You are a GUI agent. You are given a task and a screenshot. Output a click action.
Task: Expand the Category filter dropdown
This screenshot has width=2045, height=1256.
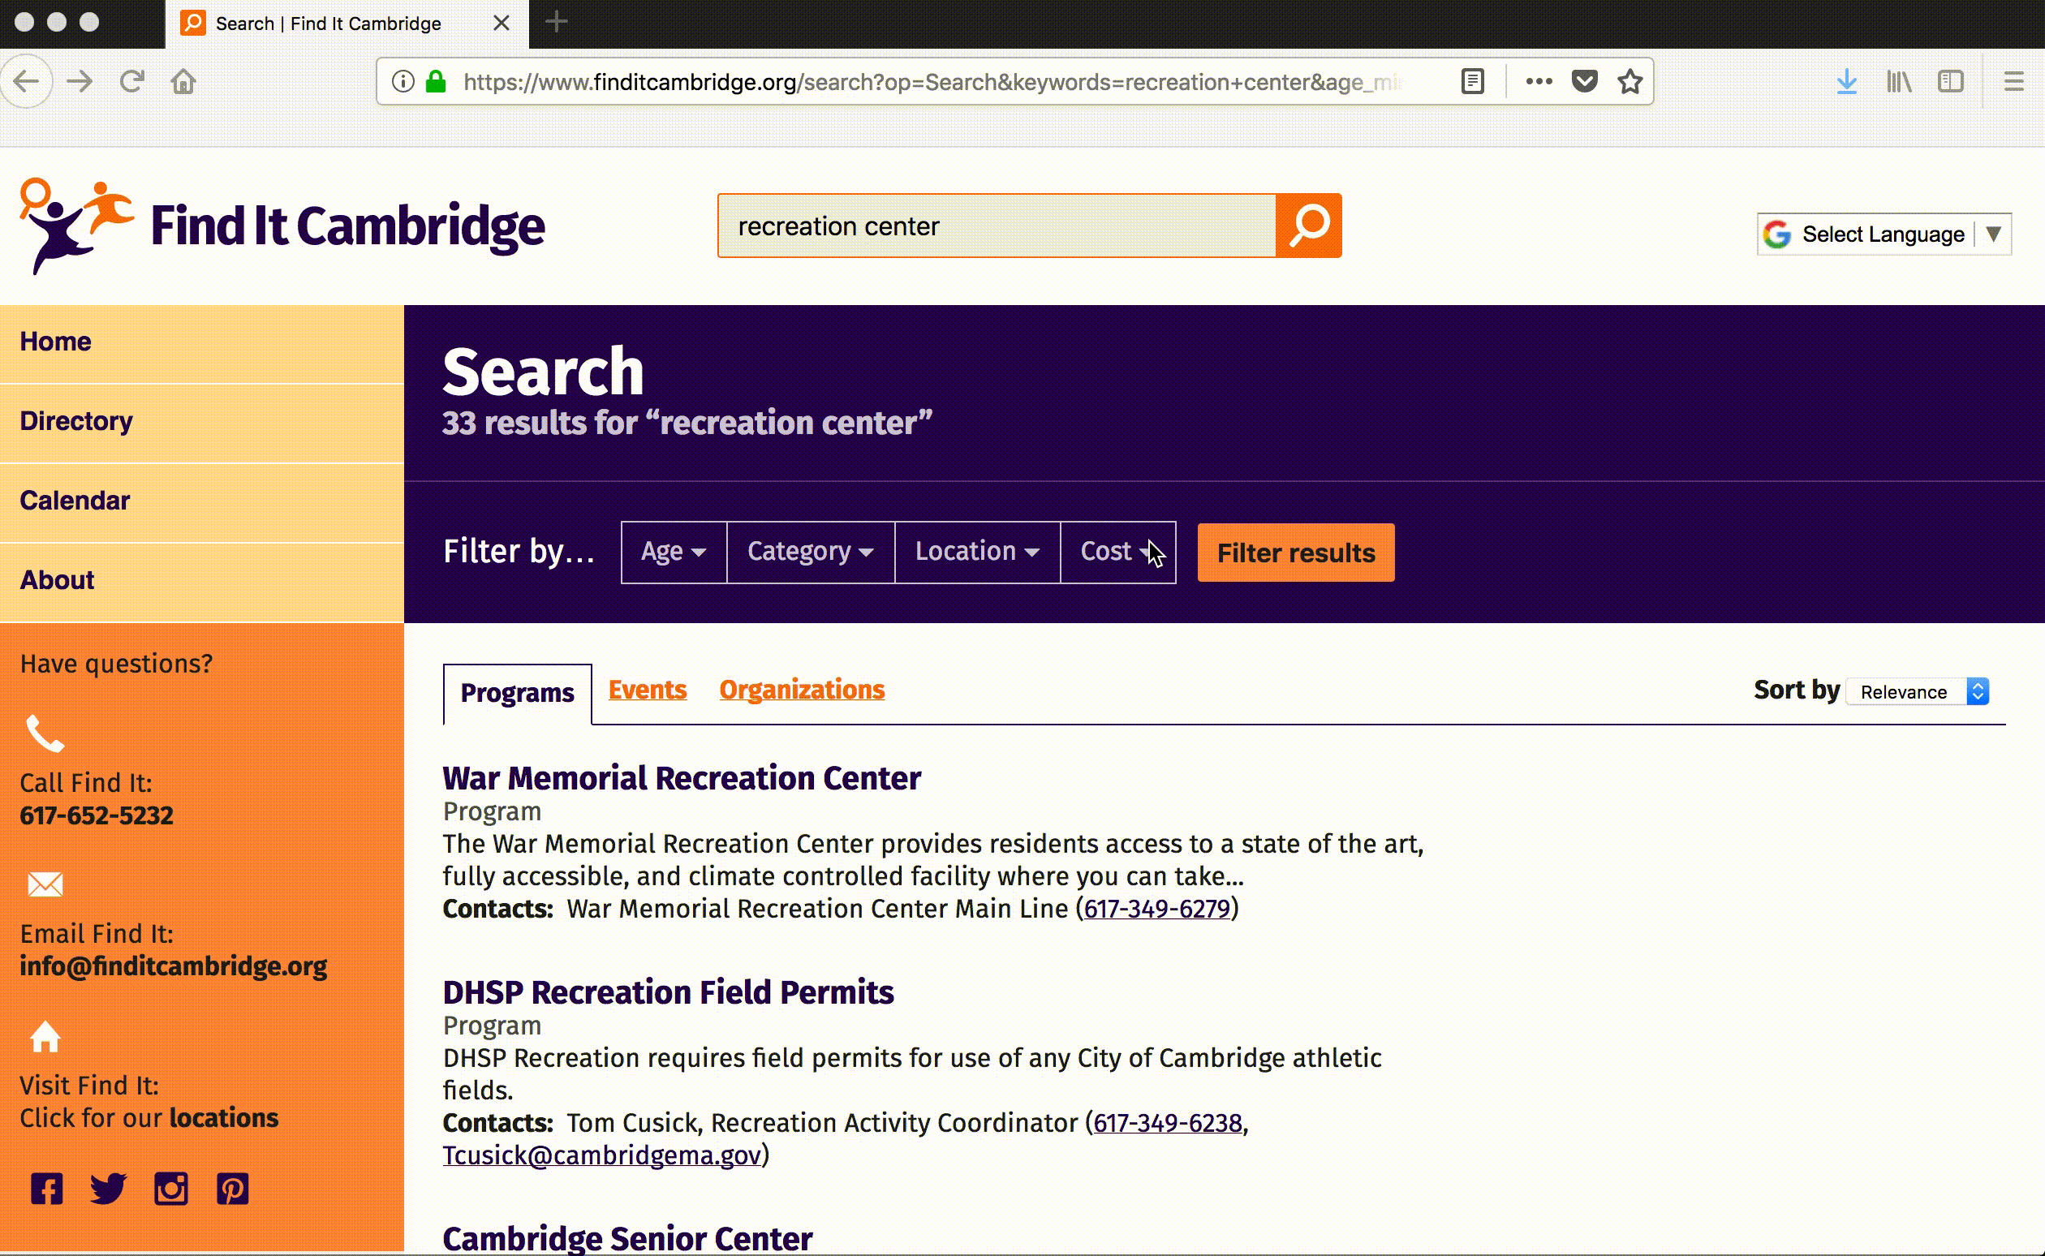pos(811,553)
